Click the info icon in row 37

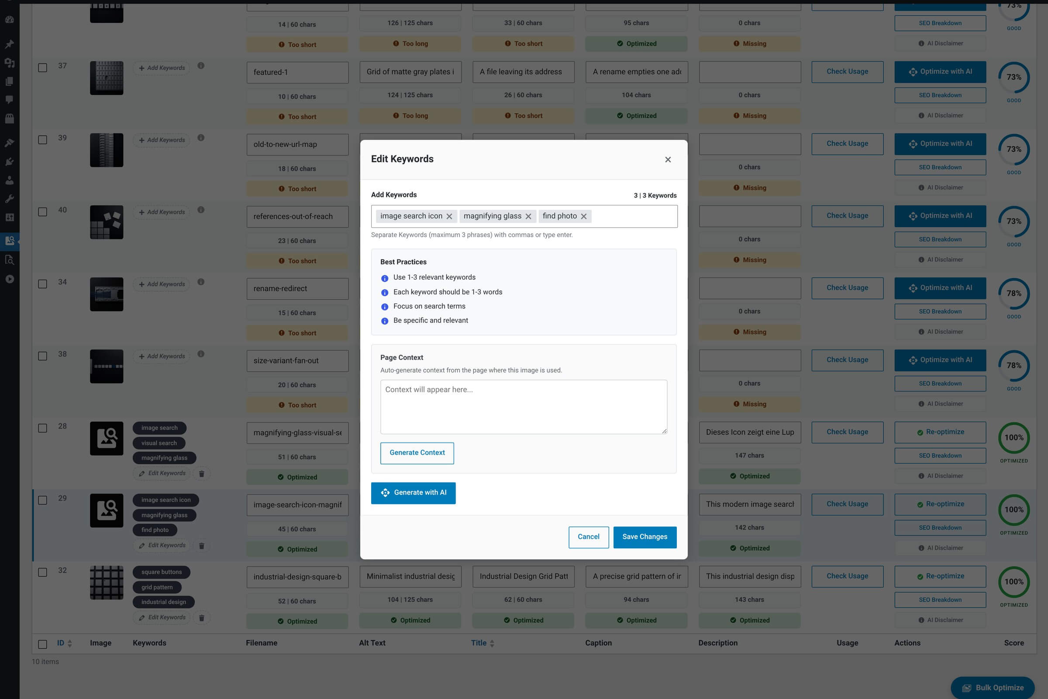coord(201,66)
